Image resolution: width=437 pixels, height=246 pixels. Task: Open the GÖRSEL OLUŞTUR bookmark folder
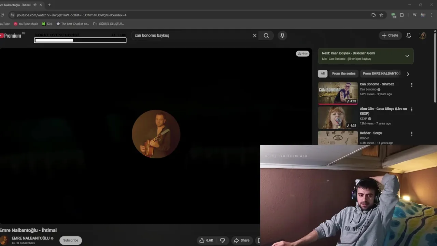pos(109,24)
